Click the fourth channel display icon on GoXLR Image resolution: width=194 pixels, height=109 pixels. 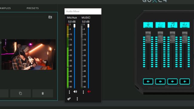[185, 25]
